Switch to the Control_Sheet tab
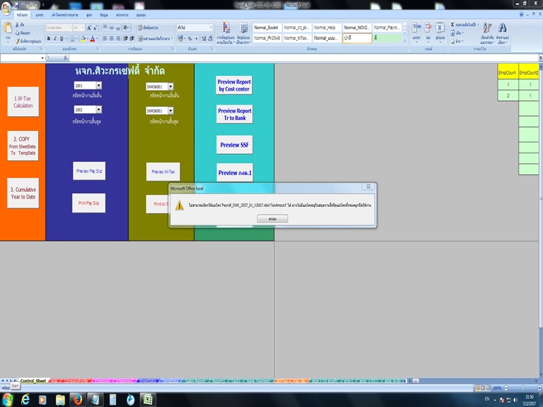 point(33,381)
